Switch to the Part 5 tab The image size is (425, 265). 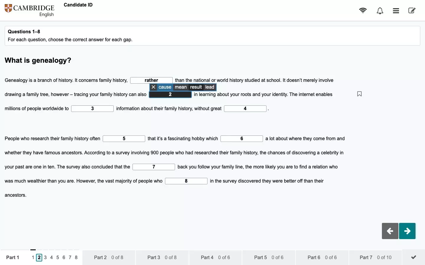point(269,257)
